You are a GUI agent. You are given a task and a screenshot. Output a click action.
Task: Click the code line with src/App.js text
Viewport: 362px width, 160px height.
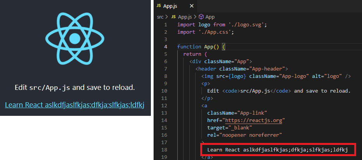(279, 91)
